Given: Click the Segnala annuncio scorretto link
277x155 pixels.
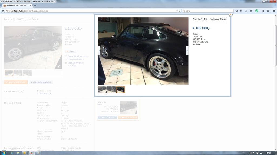Looking at the screenshot, I should tap(76, 64).
